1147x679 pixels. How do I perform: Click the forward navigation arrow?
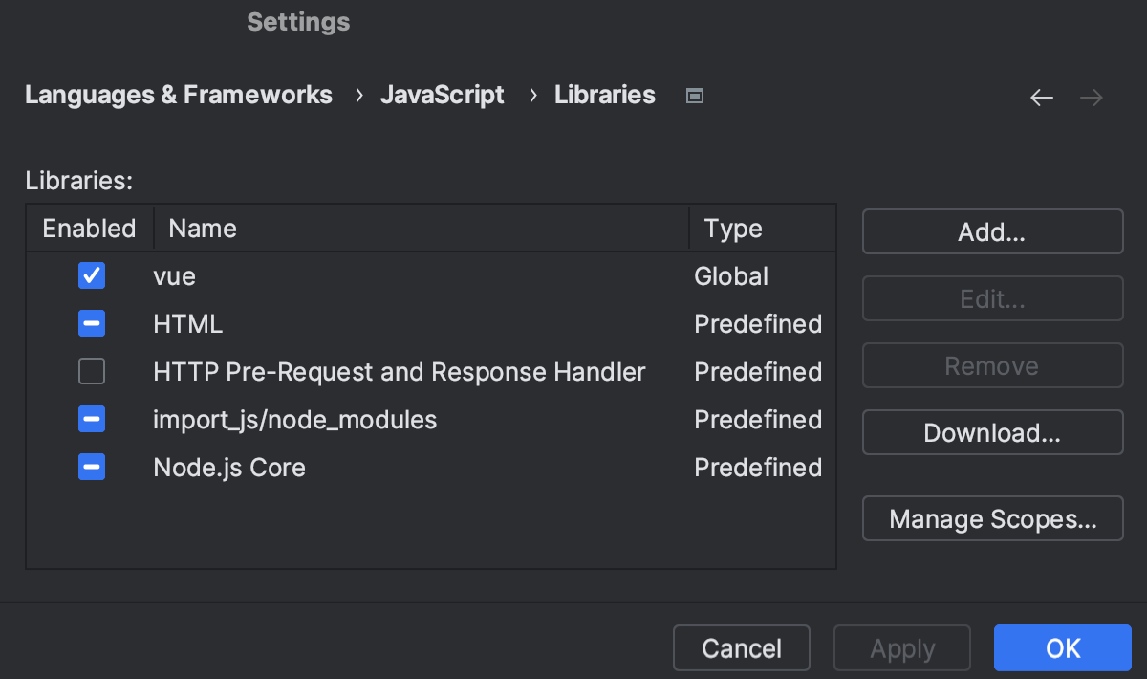coord(1091,97)
